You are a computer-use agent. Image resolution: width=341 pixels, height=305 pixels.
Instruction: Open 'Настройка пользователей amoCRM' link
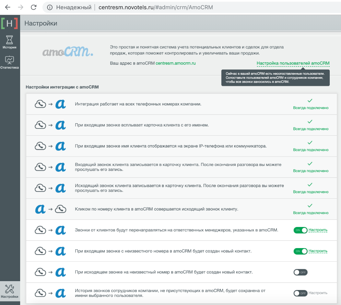pyautogui.click(x=293, y=63)
